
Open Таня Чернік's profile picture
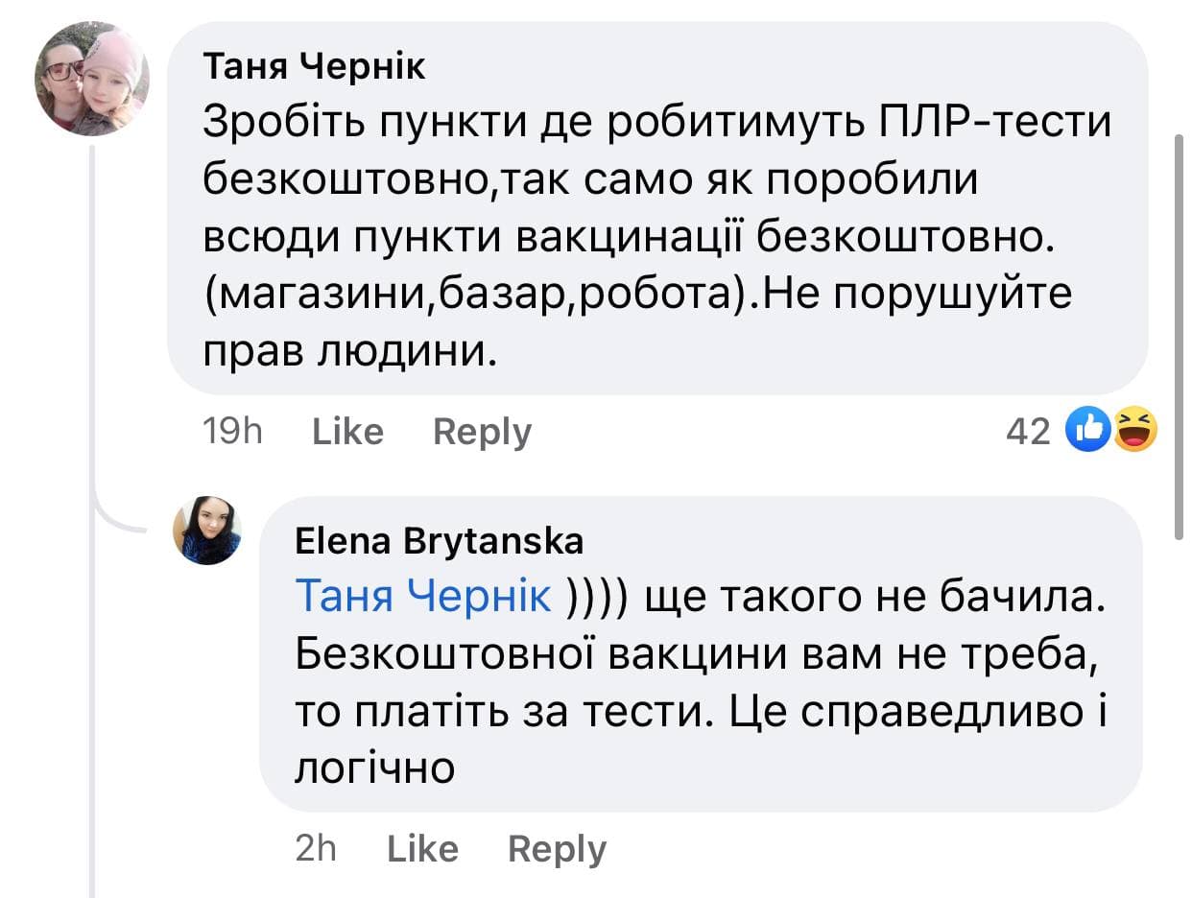click(92, 82)
